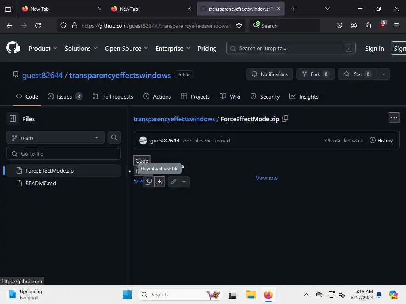The width and height of the screenshot is (406, 304).
Task: Open the three-dots more file actions button
Action: pyautogui.click(x=394, y=118)
